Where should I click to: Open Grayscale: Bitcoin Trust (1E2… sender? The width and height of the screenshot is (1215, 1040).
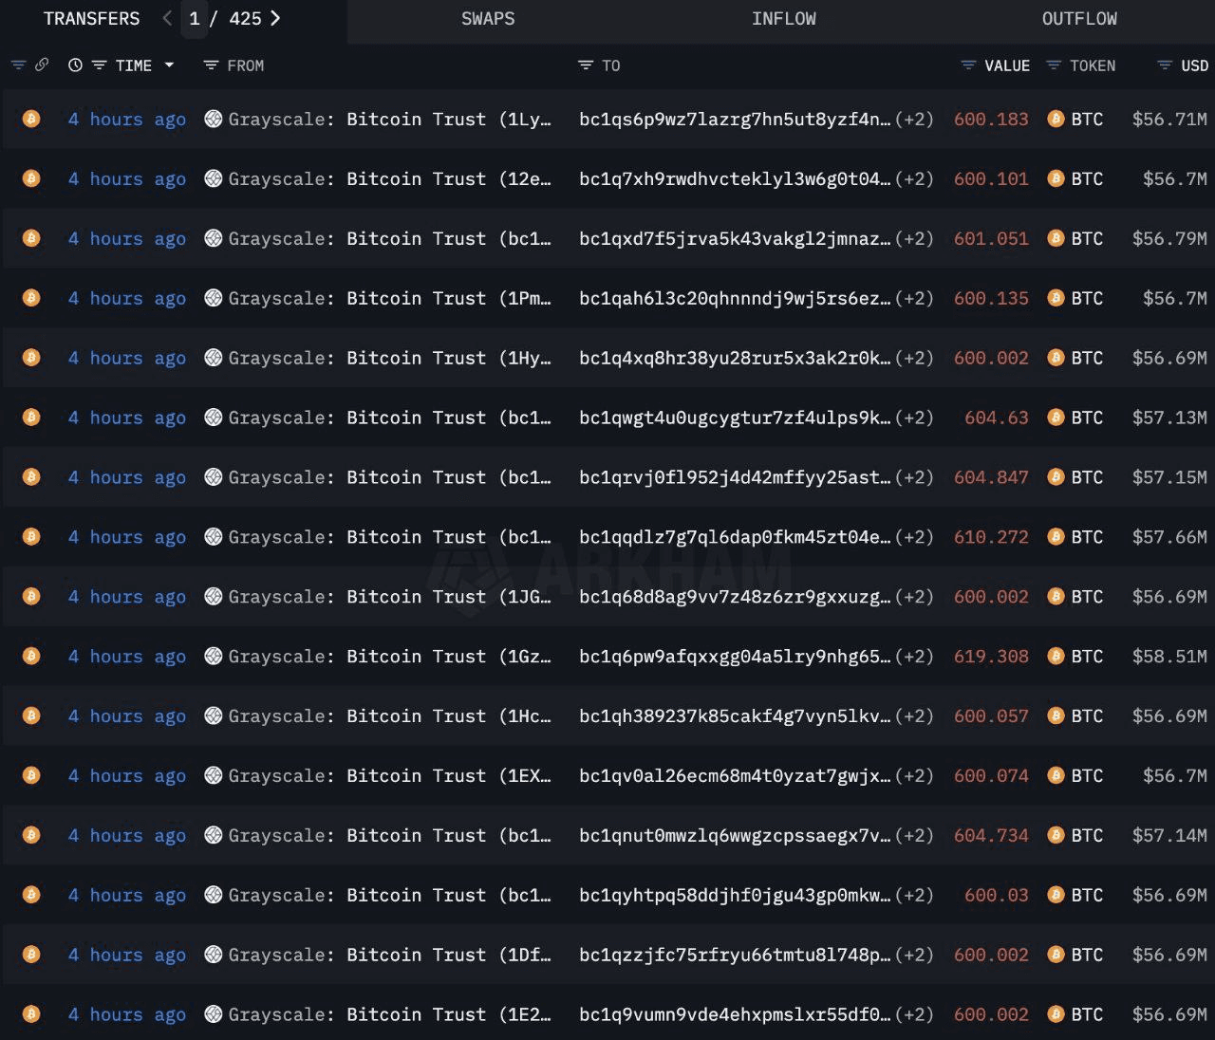[x=389, y=1016]
